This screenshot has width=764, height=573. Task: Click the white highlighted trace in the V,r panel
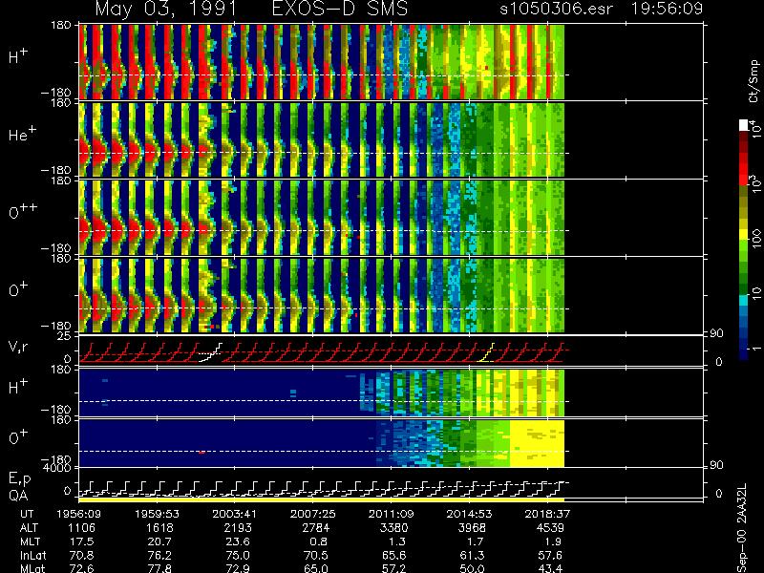(x=210, y=352)
